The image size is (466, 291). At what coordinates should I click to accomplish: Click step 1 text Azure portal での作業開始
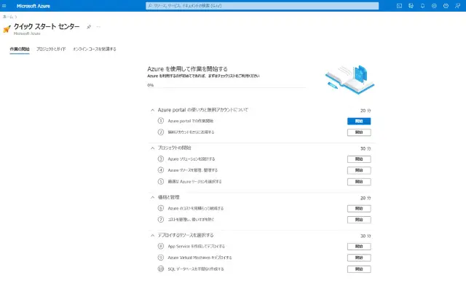(x=191, y=121)
